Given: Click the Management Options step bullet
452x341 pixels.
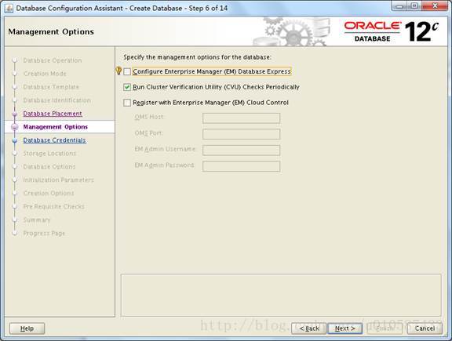Looking at the screenshot, I should coord(15,127).
